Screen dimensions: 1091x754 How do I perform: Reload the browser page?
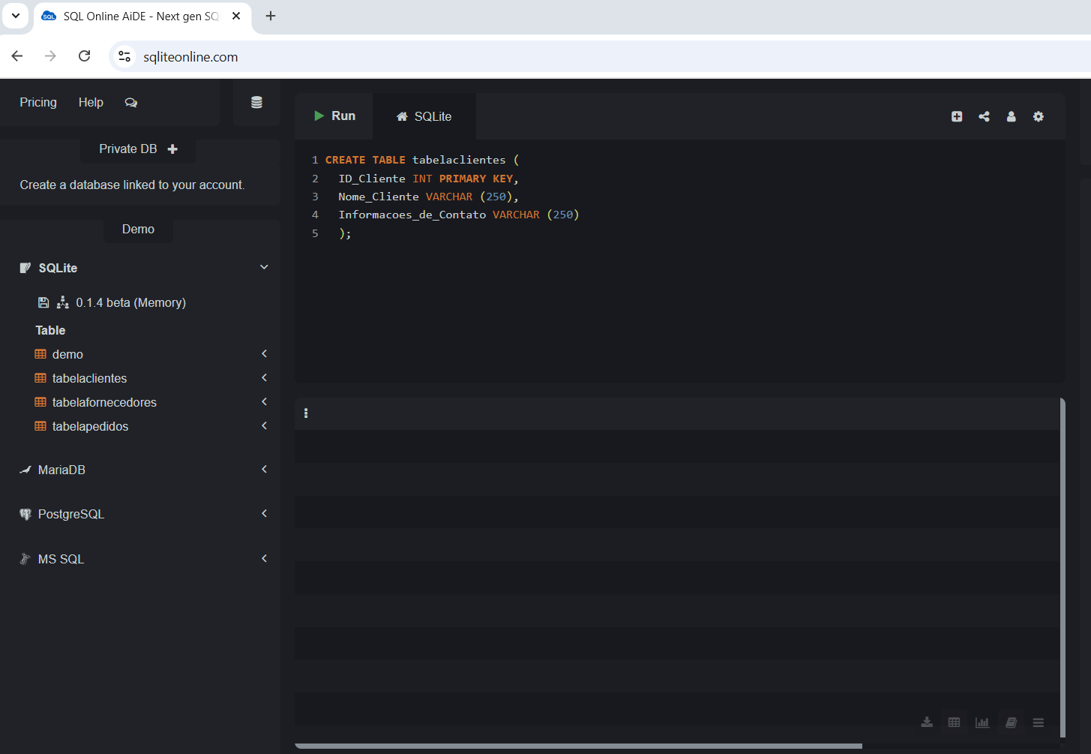[x=84, y=56]
